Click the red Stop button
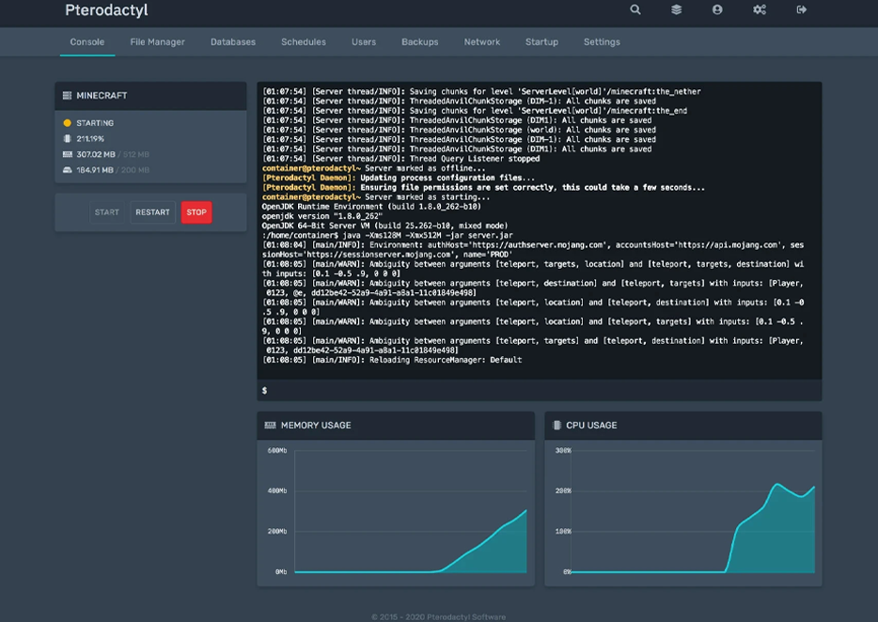Image resolution: width=878 pixels, height=622 pixels. pos(196,212)
